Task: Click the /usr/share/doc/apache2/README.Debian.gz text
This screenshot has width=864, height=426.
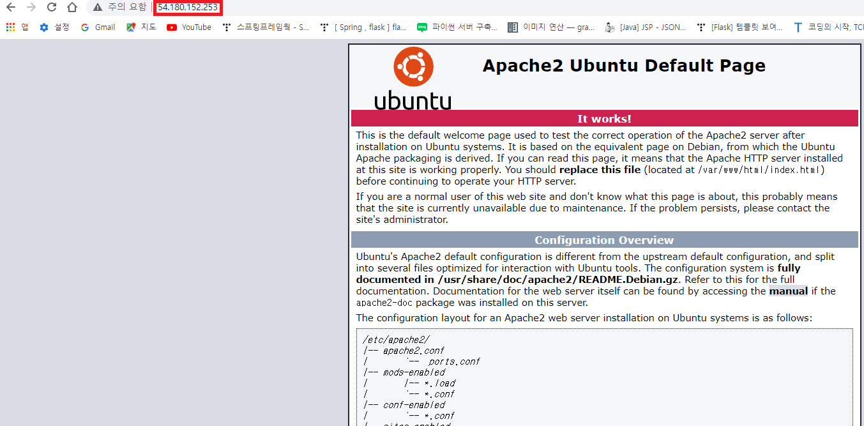Action: coord(557,280)
